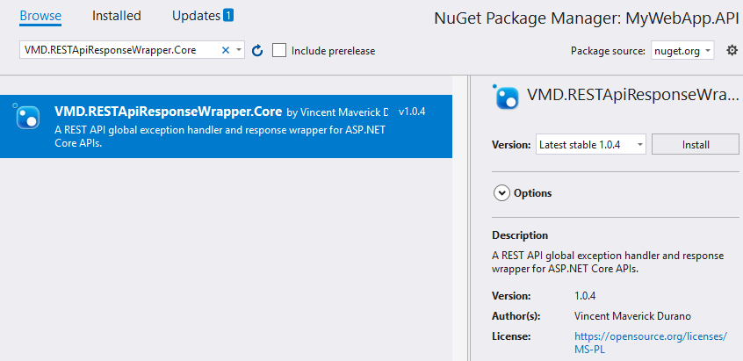Enable the Include prerelease checkbox
Viewport: 743px width, 361px height.
click(279, 50)
